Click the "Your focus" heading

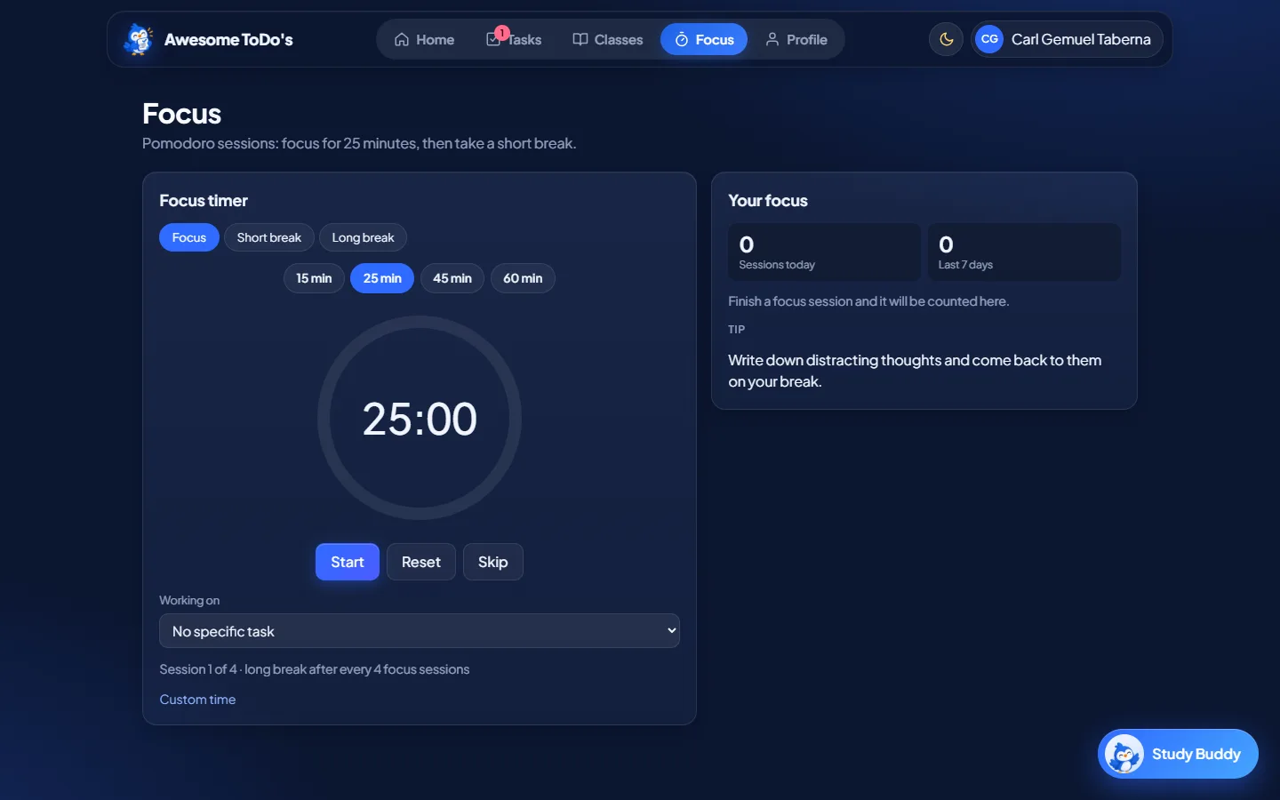[x=768, y=201]
